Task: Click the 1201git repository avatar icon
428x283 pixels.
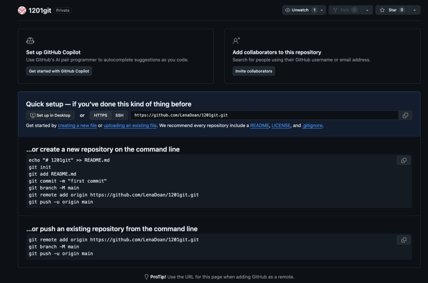Action: click(x=22, y=10)
